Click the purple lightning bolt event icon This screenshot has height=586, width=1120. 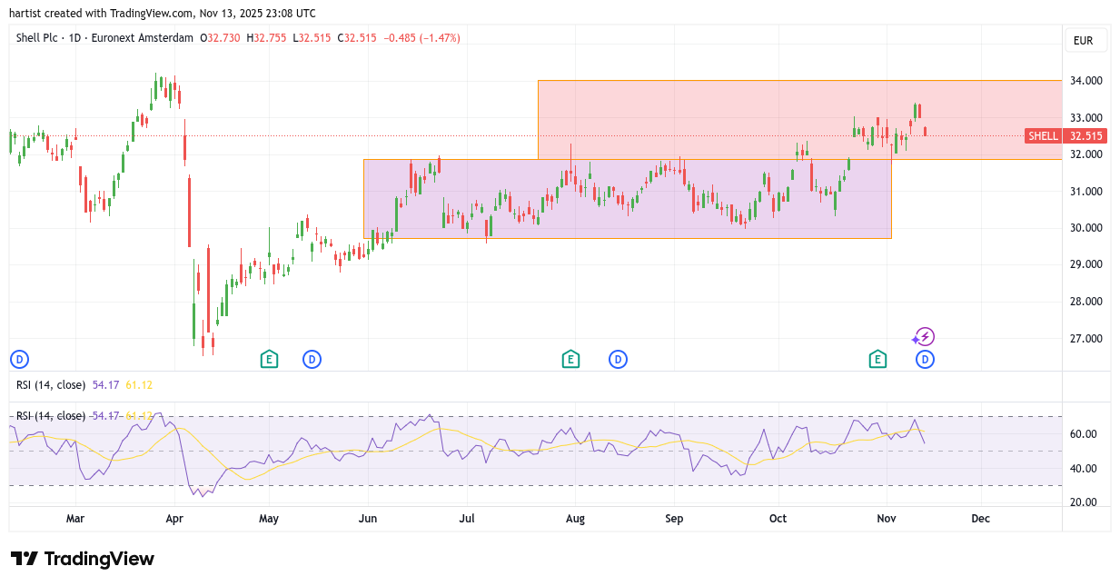(924, 337)
